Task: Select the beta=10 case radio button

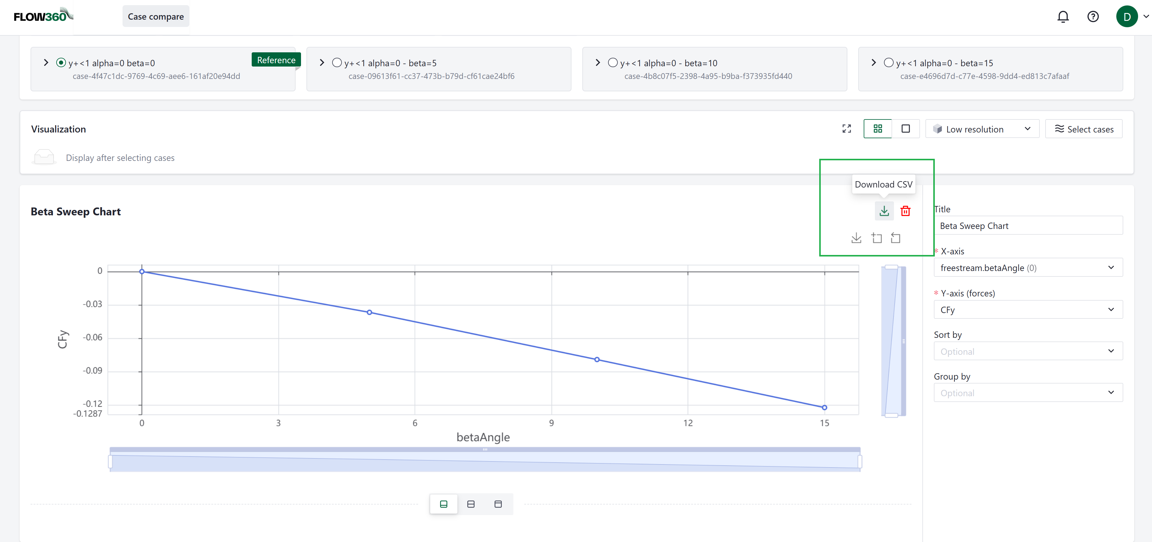Action: [613, 63]
